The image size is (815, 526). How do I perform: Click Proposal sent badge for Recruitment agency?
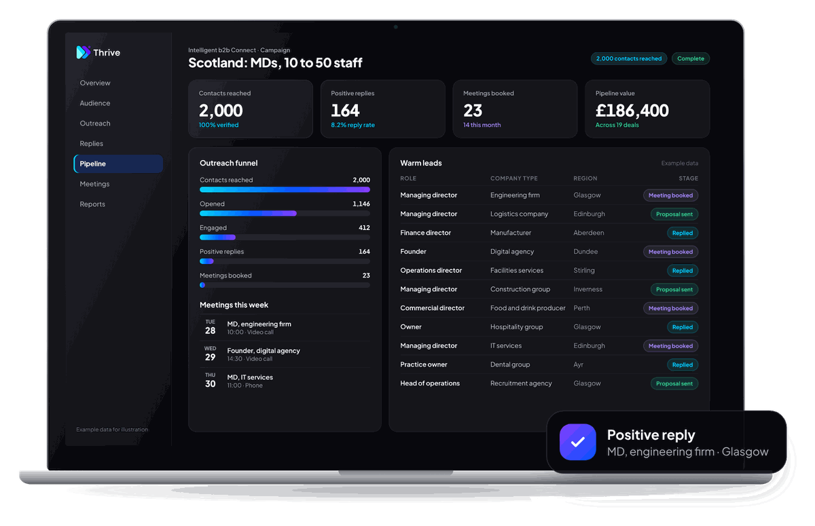(674, 383)
